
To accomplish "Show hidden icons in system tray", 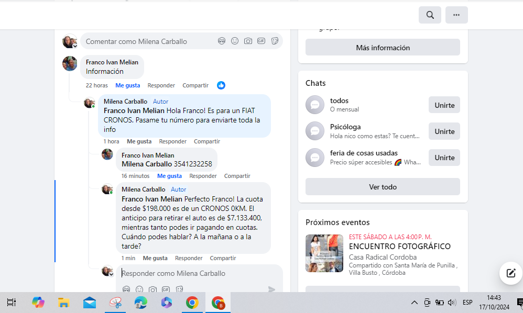I will point(414,303).
